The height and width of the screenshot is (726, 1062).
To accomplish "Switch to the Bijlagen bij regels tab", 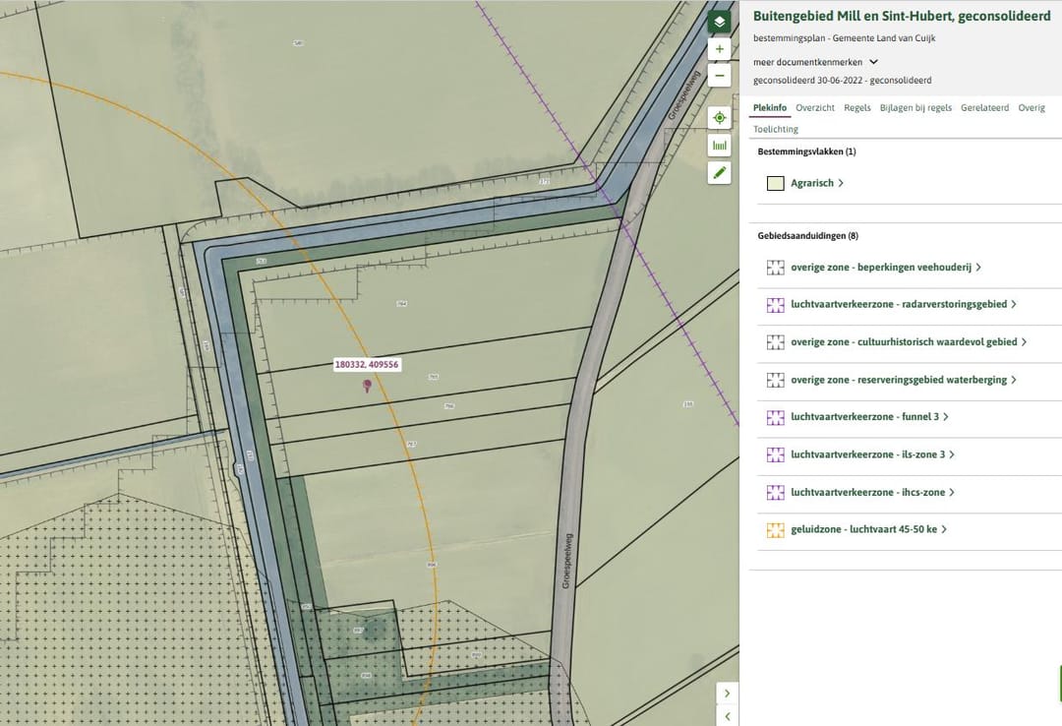I will pos(915,108).
